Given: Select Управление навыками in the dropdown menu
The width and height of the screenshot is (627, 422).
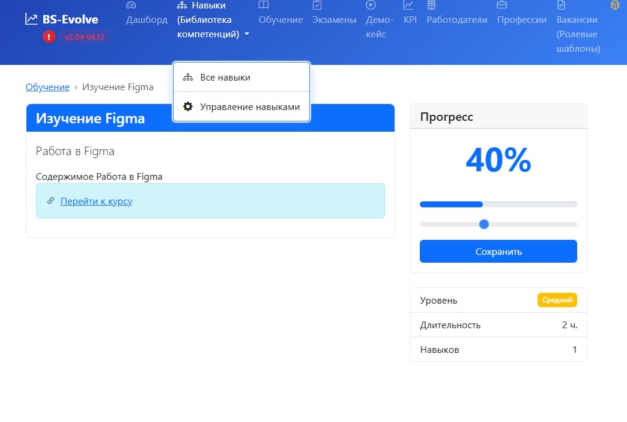Looking at the screenshot, I should pos(241,106).
